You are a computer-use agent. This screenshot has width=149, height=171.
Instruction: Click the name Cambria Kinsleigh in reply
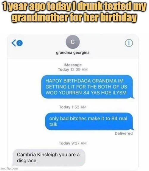[x=37, y=155]
